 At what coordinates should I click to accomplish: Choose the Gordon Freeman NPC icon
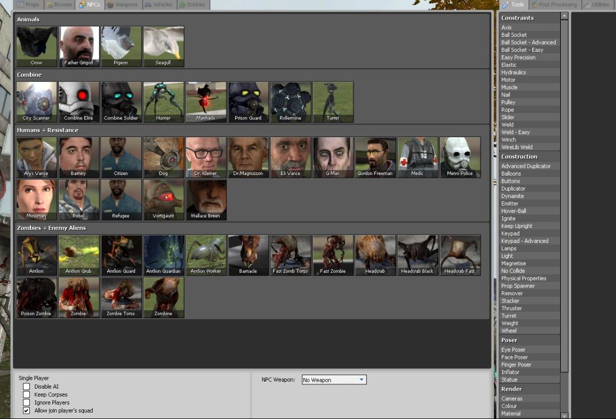pos(375,156)
